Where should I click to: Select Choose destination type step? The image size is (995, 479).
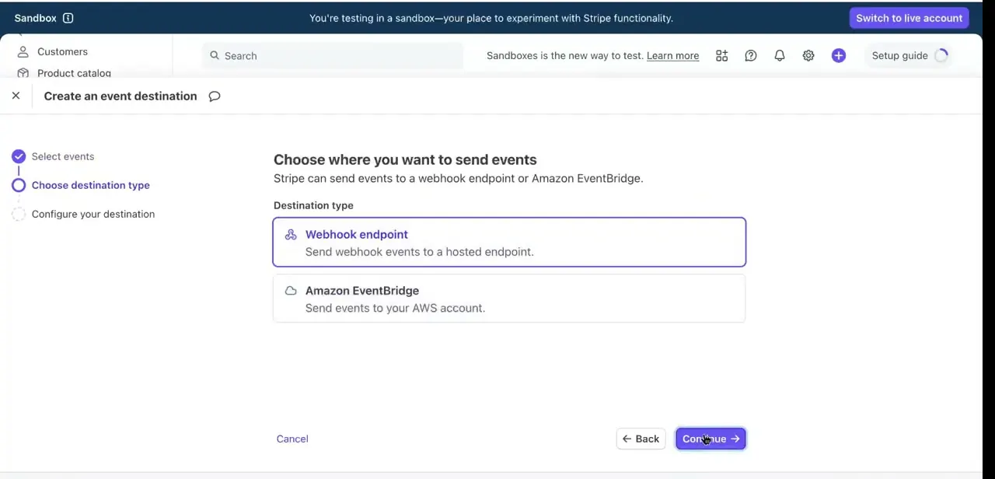91,185
